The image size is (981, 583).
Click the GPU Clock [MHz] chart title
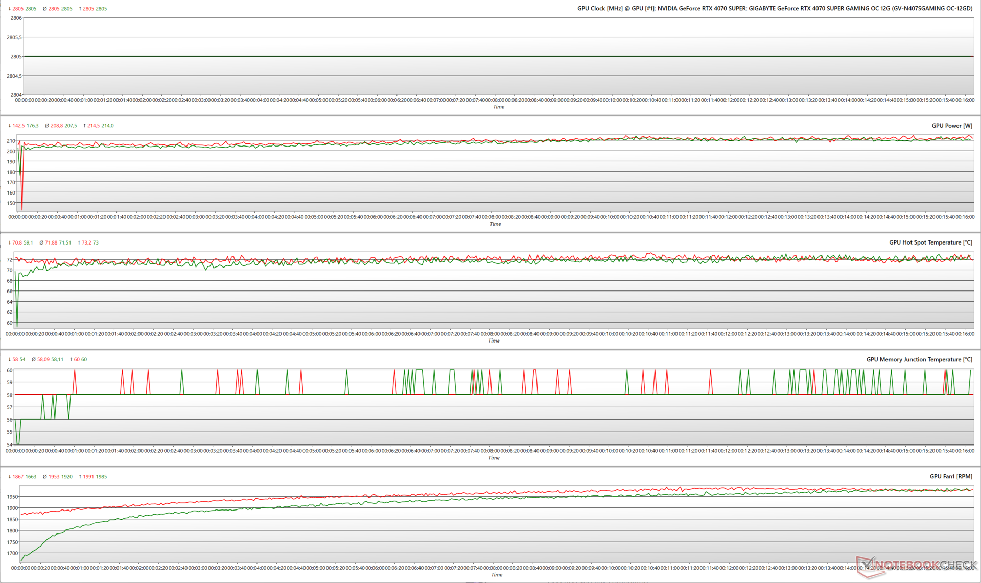775,8
